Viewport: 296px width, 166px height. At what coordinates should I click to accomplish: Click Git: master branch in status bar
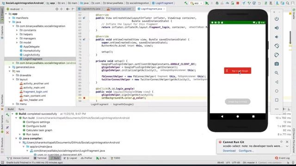pos(250,162)
